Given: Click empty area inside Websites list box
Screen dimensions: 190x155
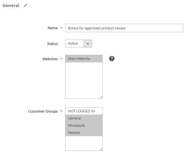Looking at the screenshot, I should [x=84, y=80].
